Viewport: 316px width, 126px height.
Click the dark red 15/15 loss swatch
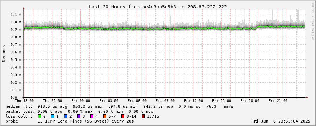pyautogui.click(x=143, y=116)
